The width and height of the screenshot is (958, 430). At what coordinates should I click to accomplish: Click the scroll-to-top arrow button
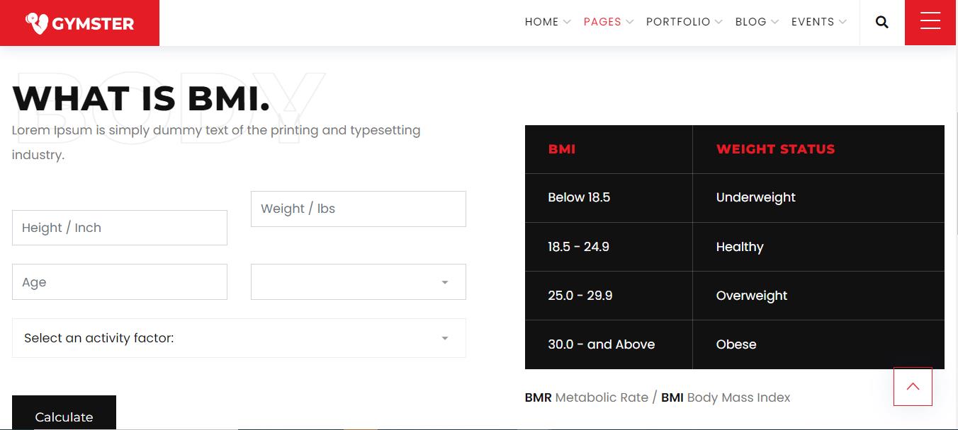pos(913,387)
